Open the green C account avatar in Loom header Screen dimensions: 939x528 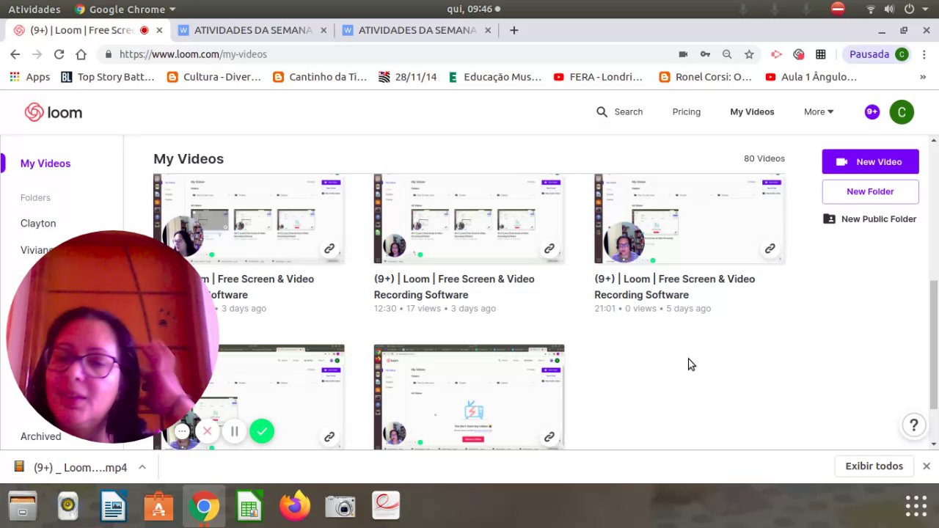(902, 112)
